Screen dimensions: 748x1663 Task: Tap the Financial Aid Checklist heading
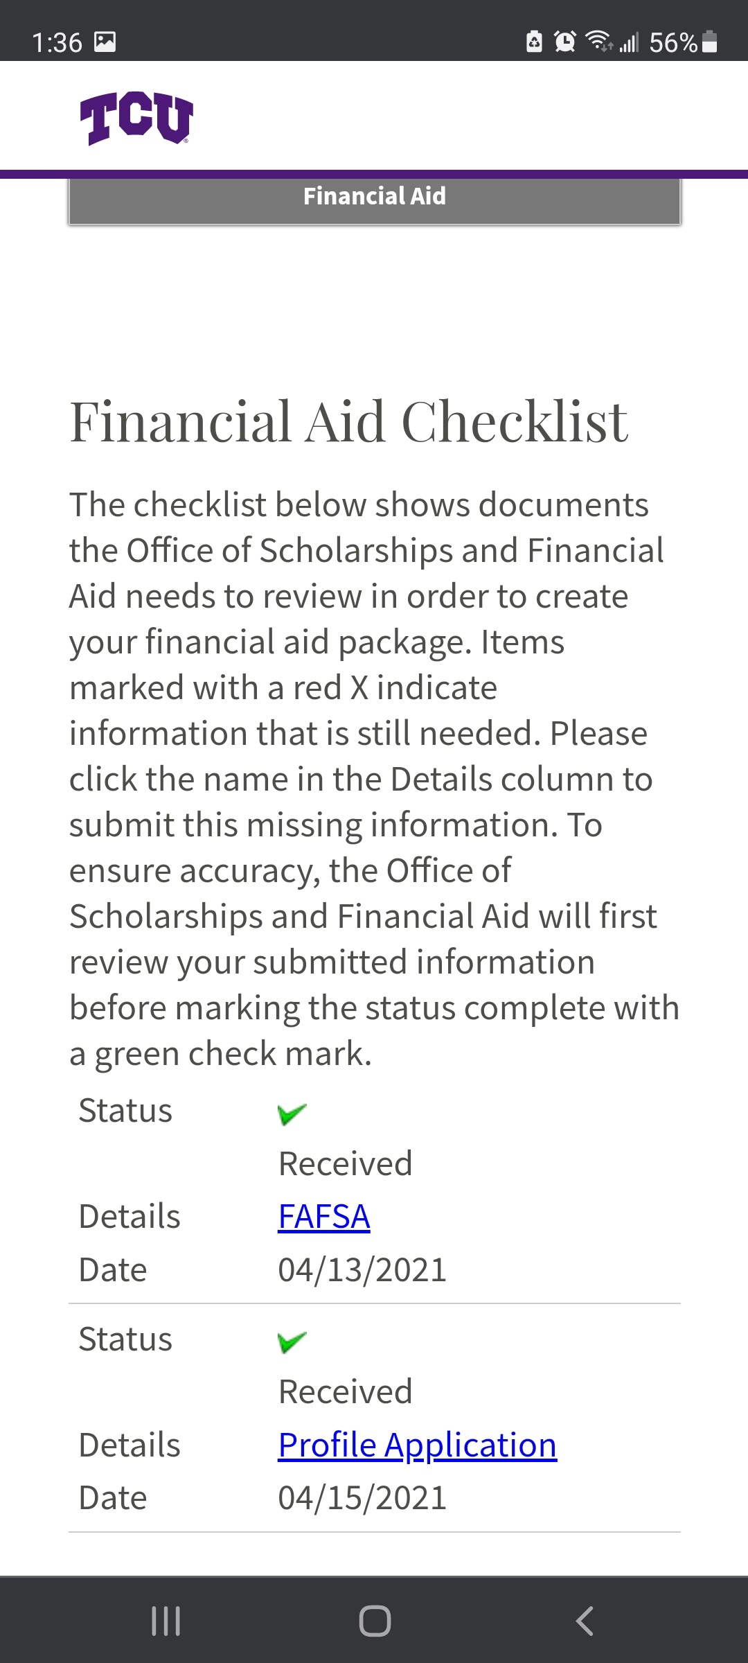click(x=349, y=421)
